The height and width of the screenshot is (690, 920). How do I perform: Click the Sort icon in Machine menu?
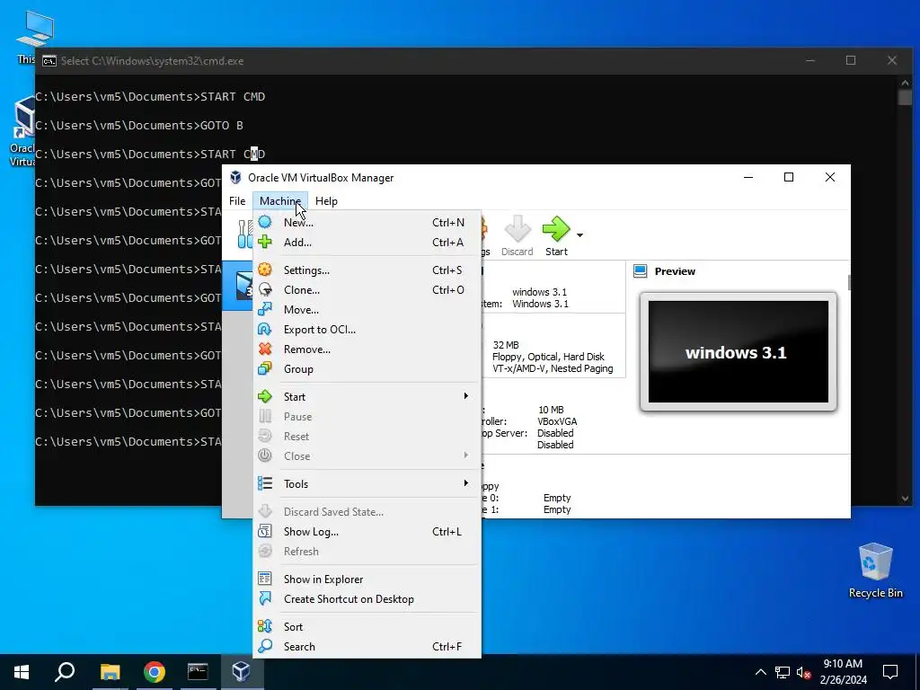click(x=265, y=626)
